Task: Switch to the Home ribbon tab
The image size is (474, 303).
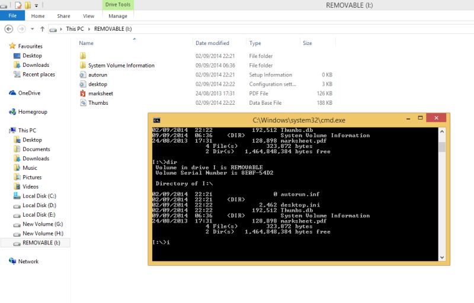Action: pos(38,16)
